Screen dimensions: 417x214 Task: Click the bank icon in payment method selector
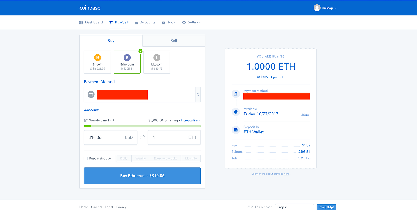91,94
